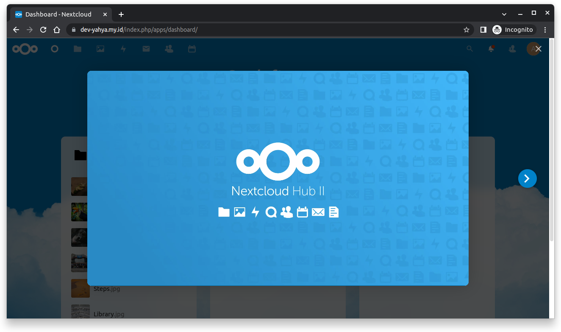Click the Steps.jpg file entry
This screenshot has height=332, width=561.
pyautogui.click(x=107, y=289)
